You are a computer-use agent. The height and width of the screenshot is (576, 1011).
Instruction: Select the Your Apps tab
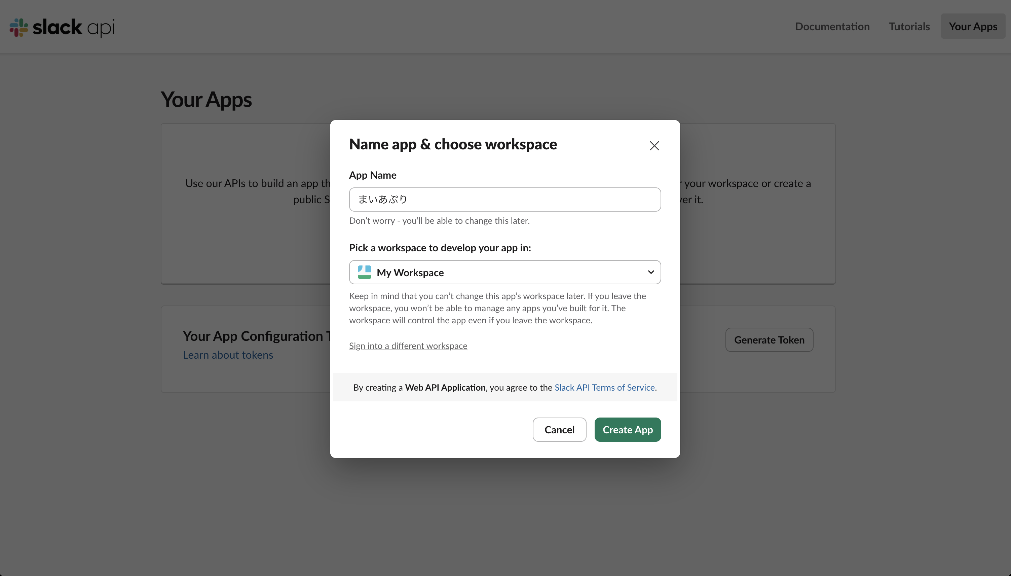(973, 26)
